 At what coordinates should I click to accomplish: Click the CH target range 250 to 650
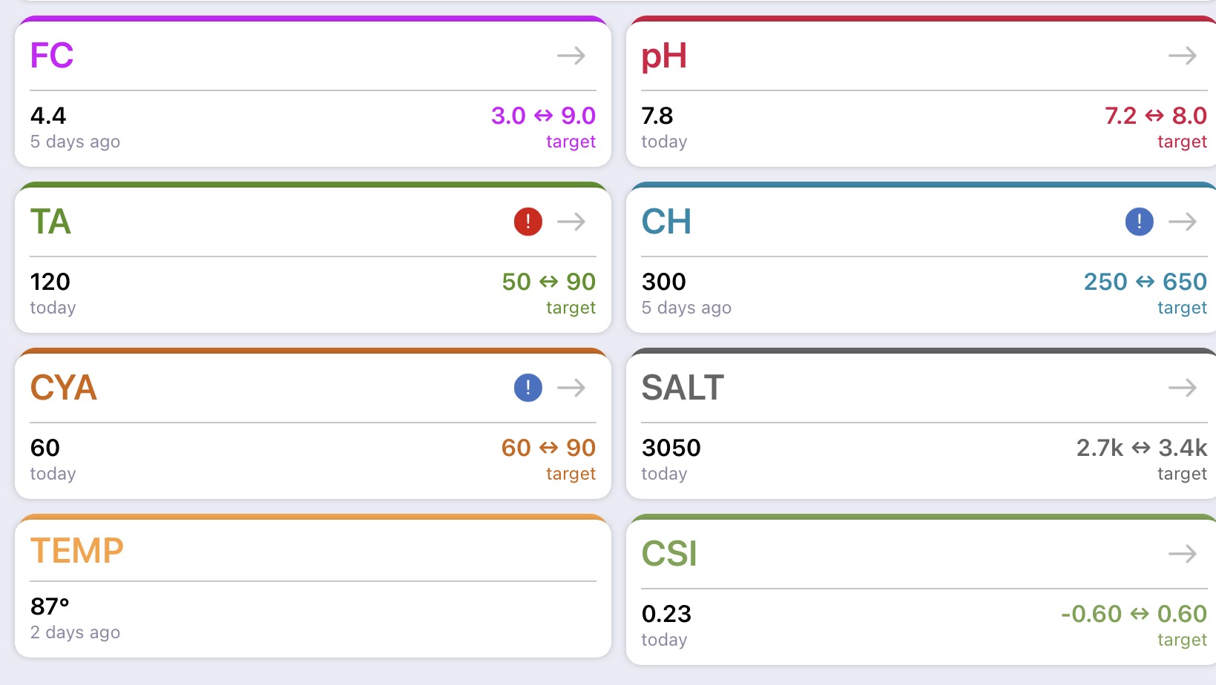[x=1146, y=282]
